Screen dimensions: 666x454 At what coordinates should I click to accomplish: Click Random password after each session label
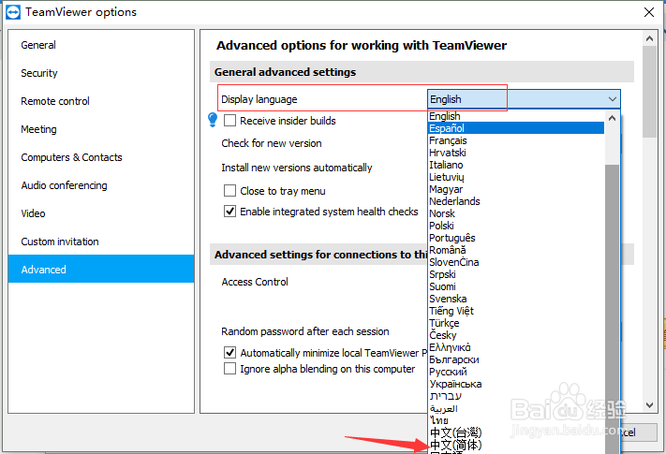[305, 331]
